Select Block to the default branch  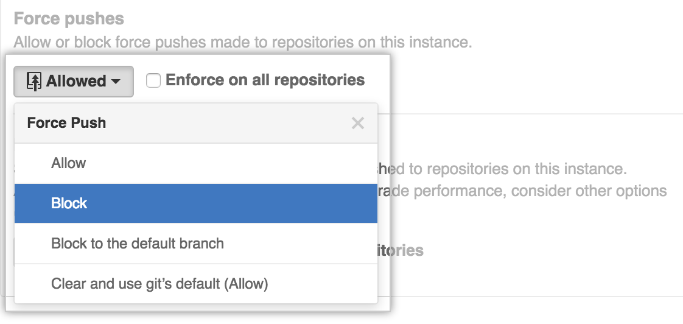click(x=196, y=244)
